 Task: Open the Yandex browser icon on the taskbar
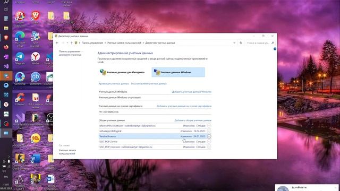[x=6, y=105]
